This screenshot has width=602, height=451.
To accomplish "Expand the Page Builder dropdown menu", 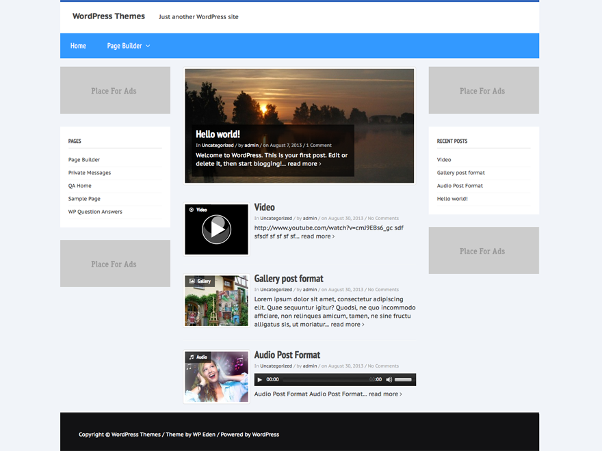I will (129, 46).
